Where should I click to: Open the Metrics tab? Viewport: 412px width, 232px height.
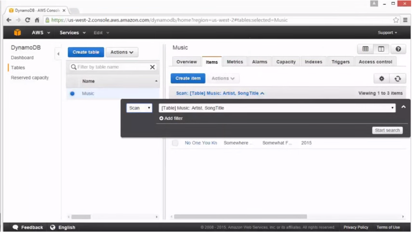pos(235,62)
